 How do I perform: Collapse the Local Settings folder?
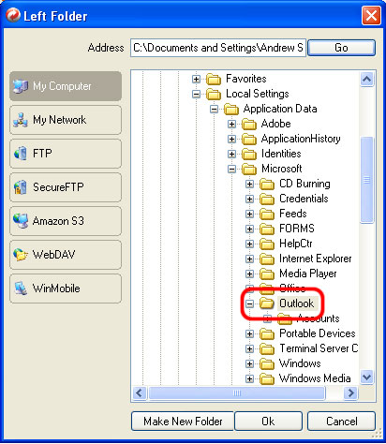pyautogui.click(x=196, y=94)
